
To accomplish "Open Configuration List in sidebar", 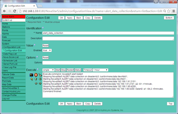I will [13, 47].
